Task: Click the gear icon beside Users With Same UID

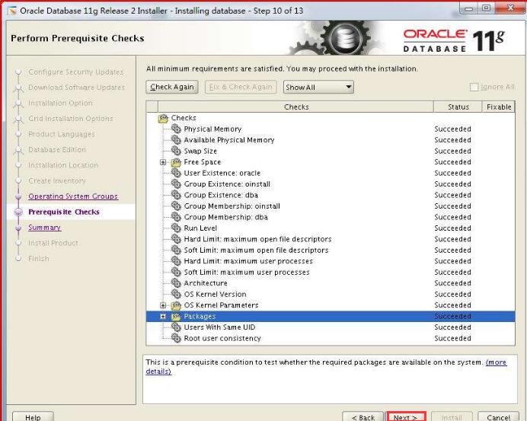Action: click(176, 327)
